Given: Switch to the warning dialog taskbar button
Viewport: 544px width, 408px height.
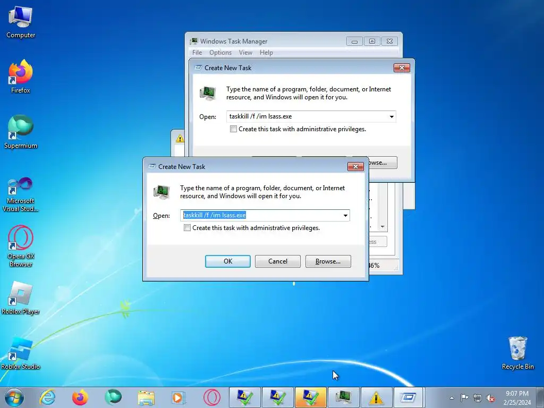Looking at the screenshot, I should [377, 397].
